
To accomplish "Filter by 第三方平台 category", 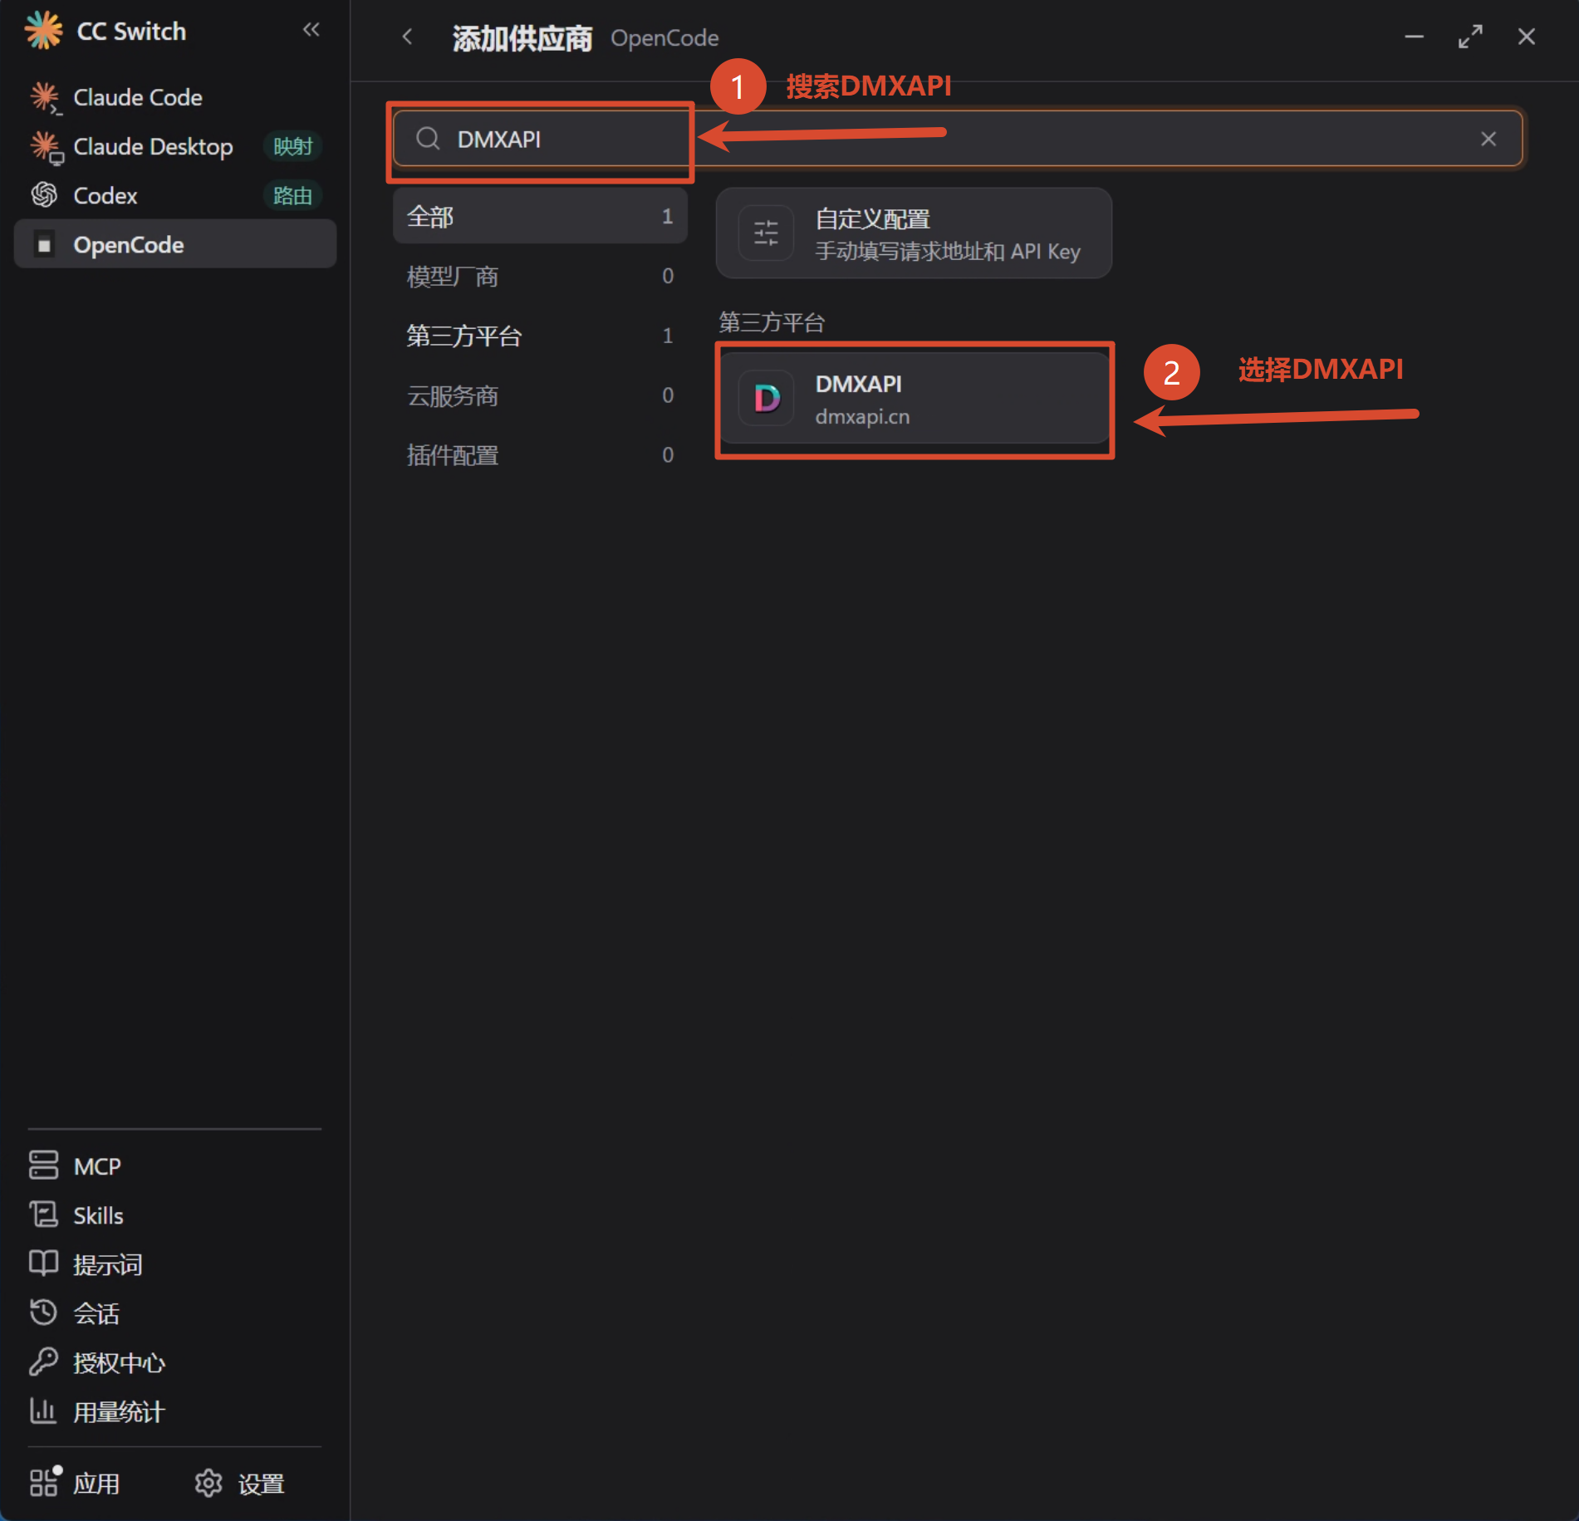I will point(540,336).
